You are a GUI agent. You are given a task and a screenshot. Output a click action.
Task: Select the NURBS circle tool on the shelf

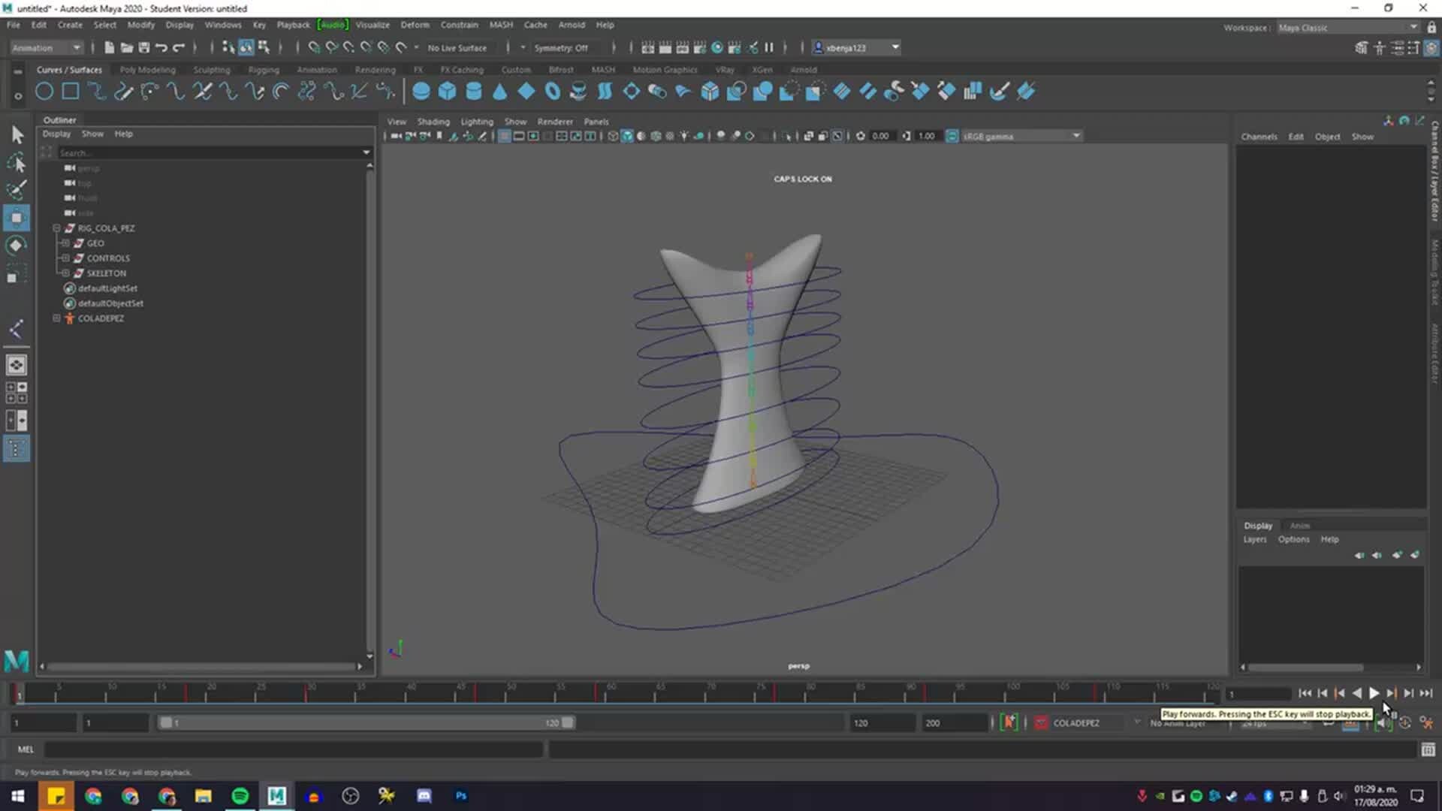[x=44, y=91]
